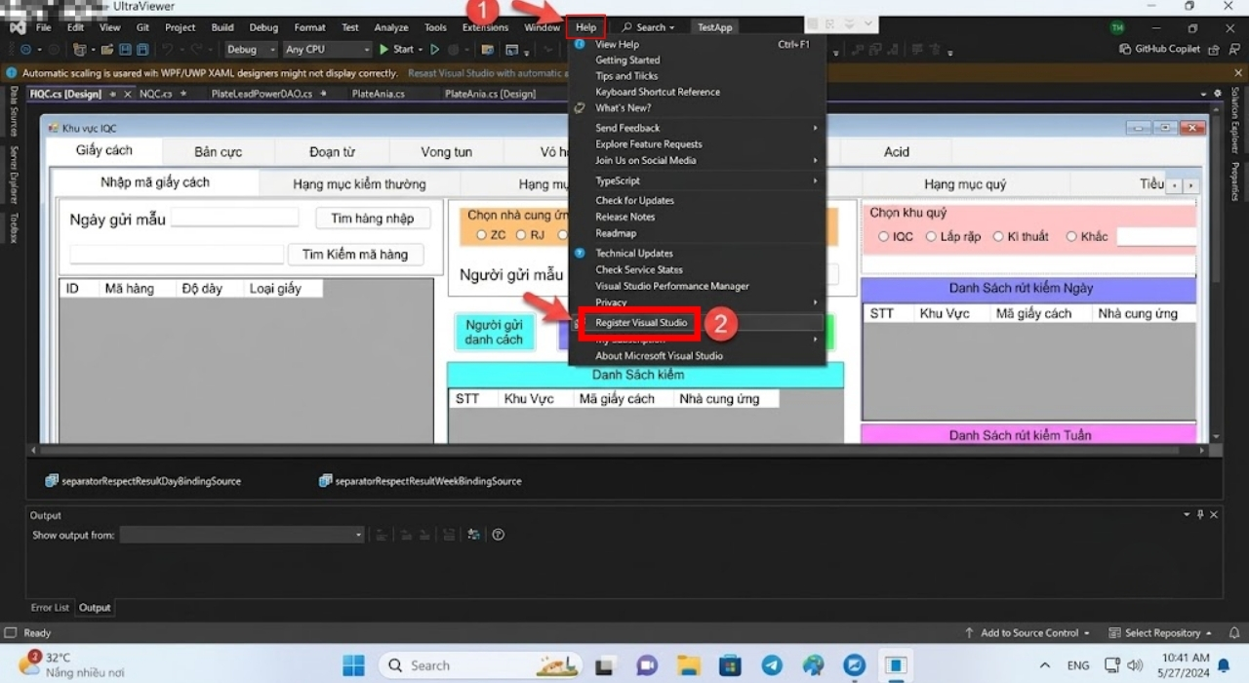Click the Start Without Debugging icon
Viewport: 1249px width, 683px height.
(x=435, y=50)
